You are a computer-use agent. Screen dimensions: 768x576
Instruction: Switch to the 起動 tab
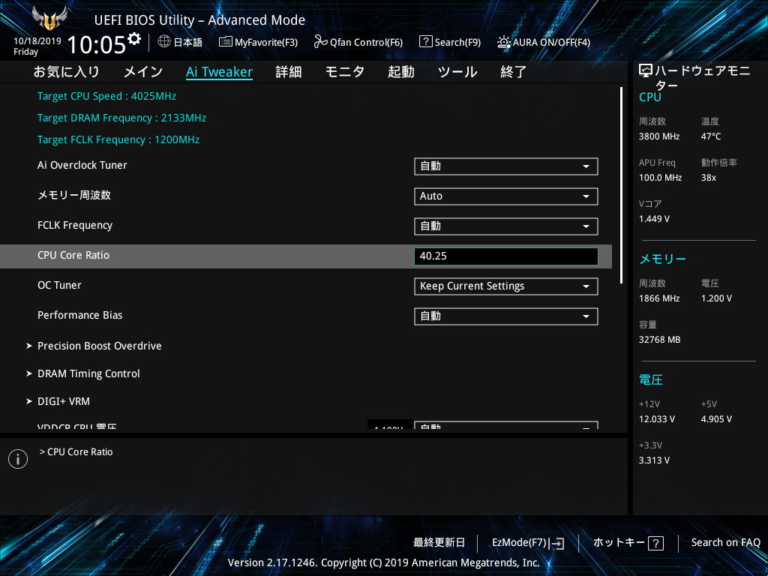click(x=401, y=72)
